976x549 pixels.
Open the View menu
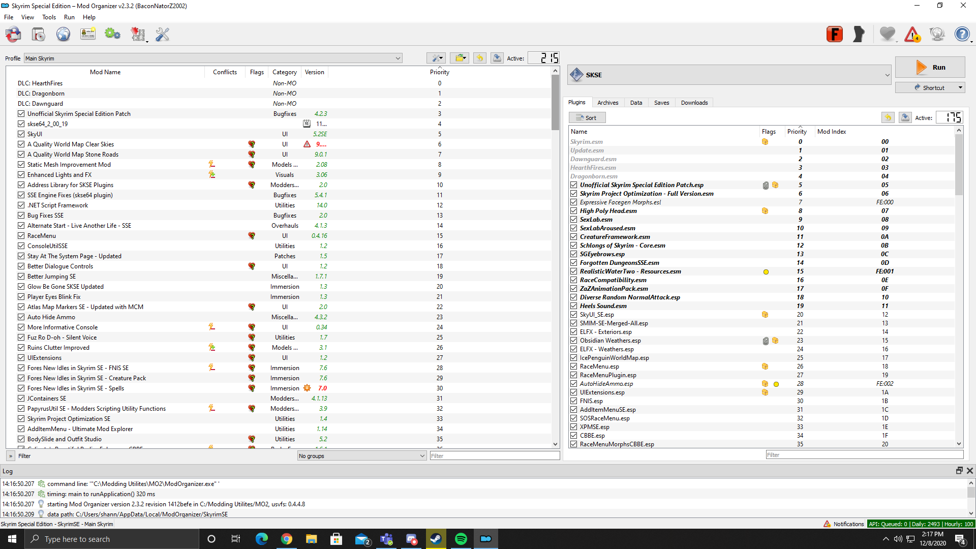click(27, 17)
